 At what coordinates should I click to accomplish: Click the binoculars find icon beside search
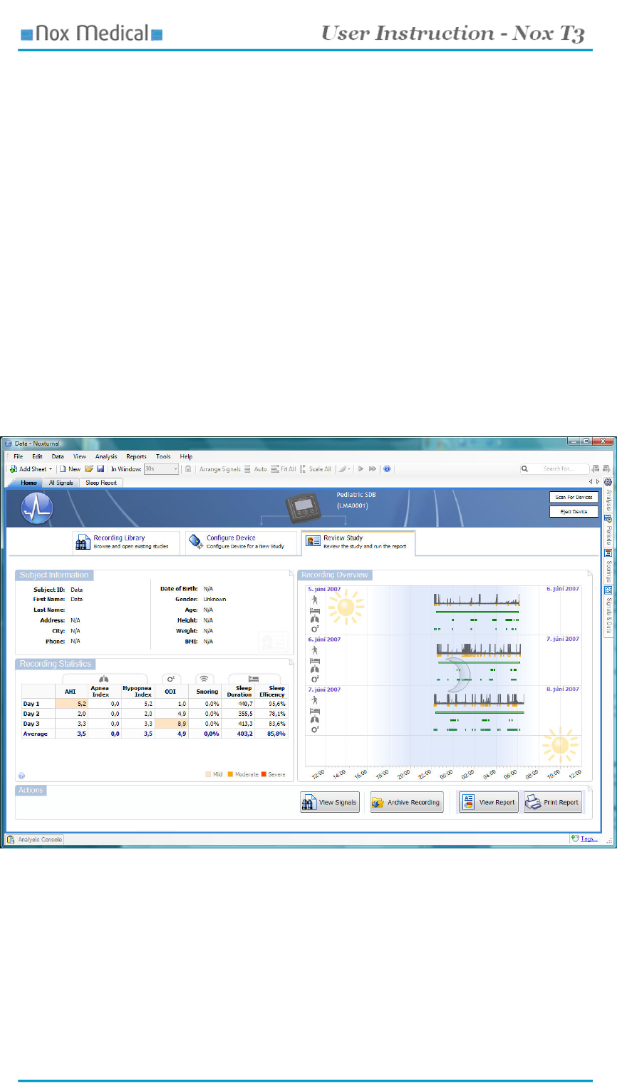coord(597,469)
